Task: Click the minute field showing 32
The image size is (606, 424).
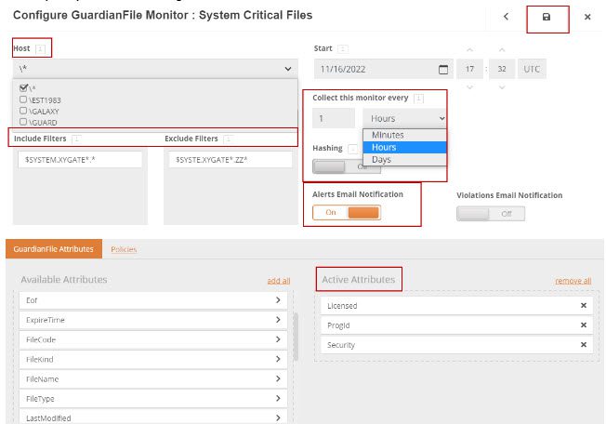Action: point(502,69)
